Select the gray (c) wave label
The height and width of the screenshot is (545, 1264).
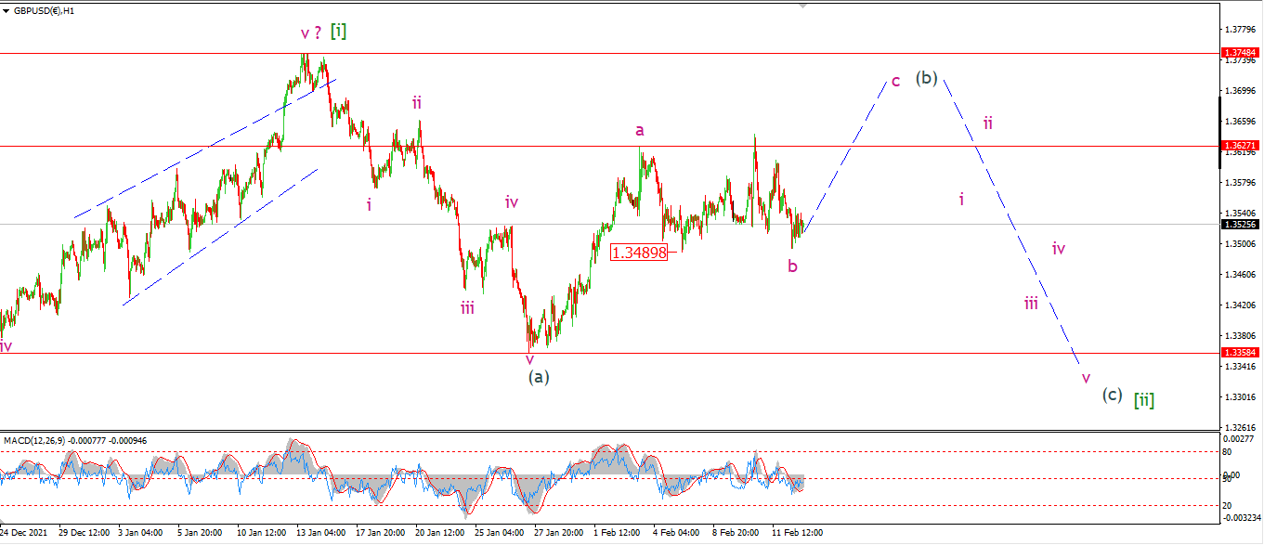(x=1112, y=394)
